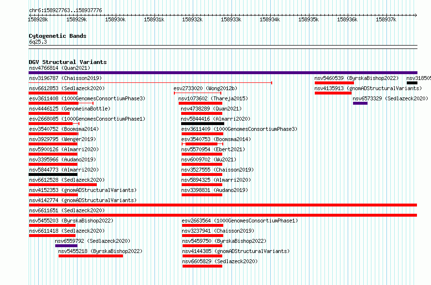Select nsv6559792 (Sedlazeck2020) variant
Viewport: 431px width, 285px height.
coord(92,241)
